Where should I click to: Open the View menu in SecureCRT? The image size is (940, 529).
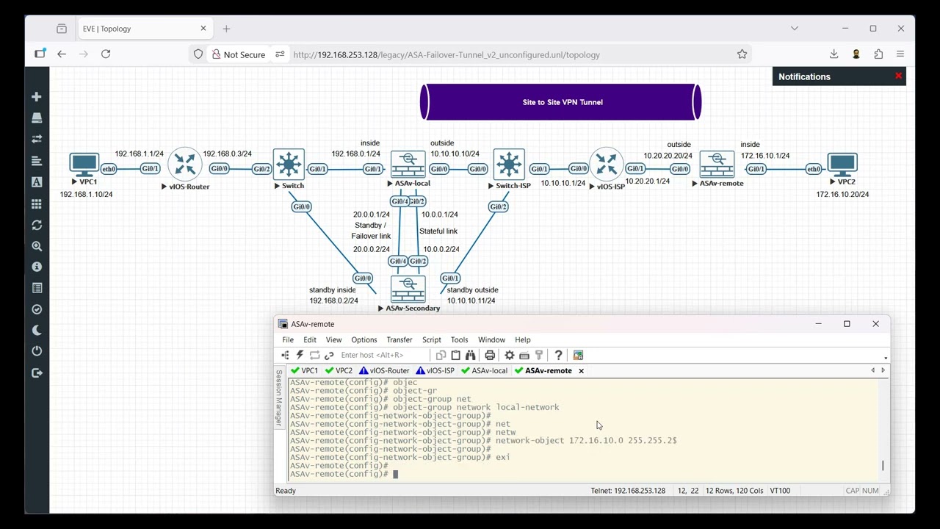pos(333,340)
